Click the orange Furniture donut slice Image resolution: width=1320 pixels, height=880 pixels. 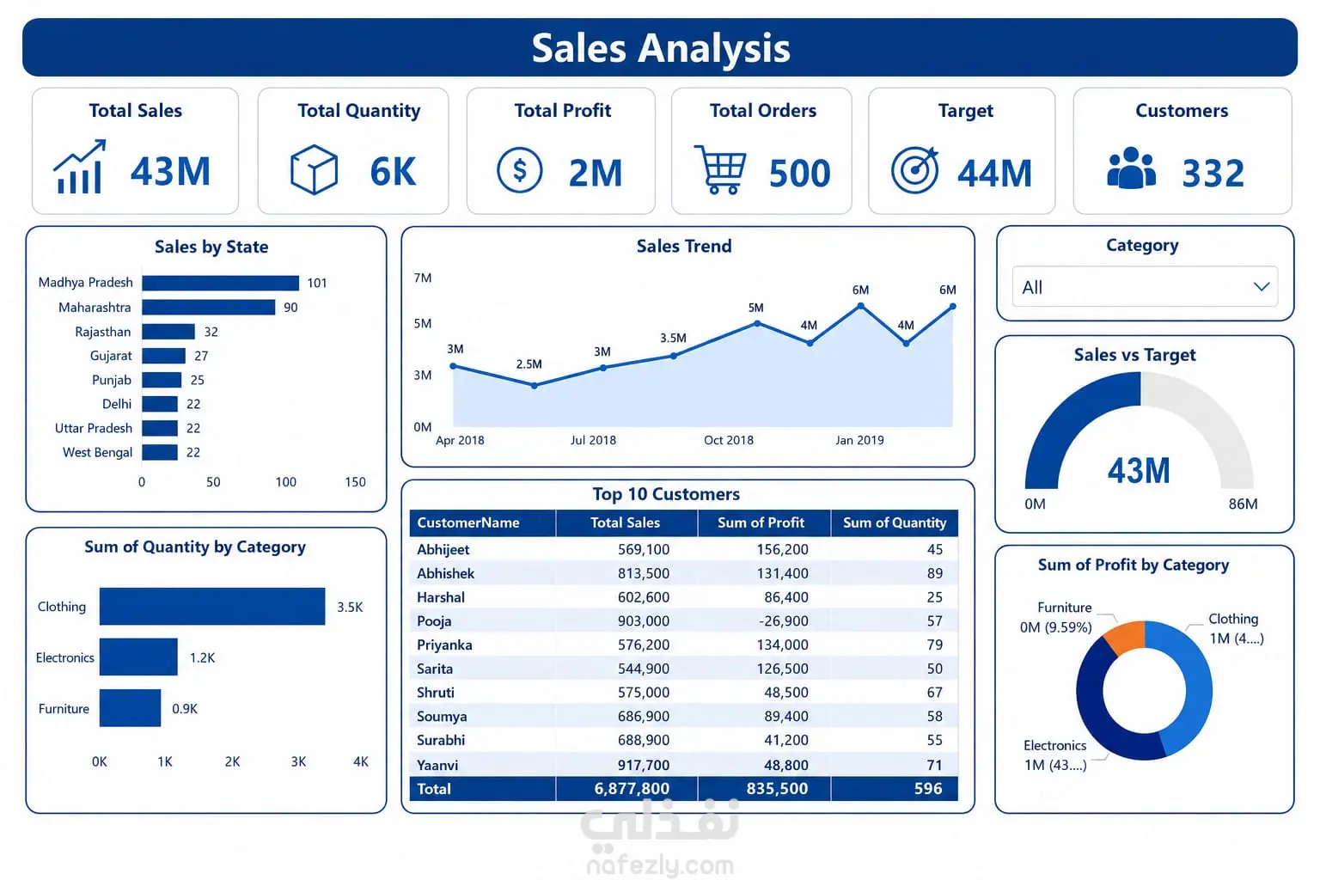(1125, 638)
